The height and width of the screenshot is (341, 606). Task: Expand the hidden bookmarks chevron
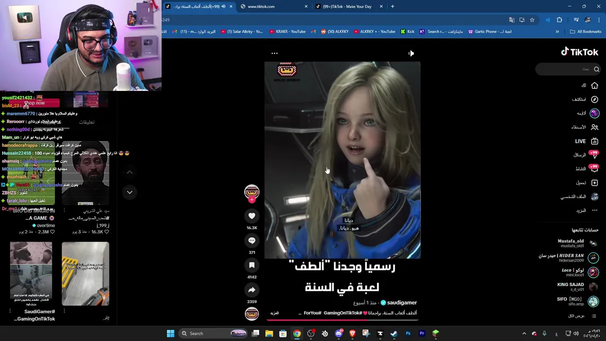click(557, 32)
